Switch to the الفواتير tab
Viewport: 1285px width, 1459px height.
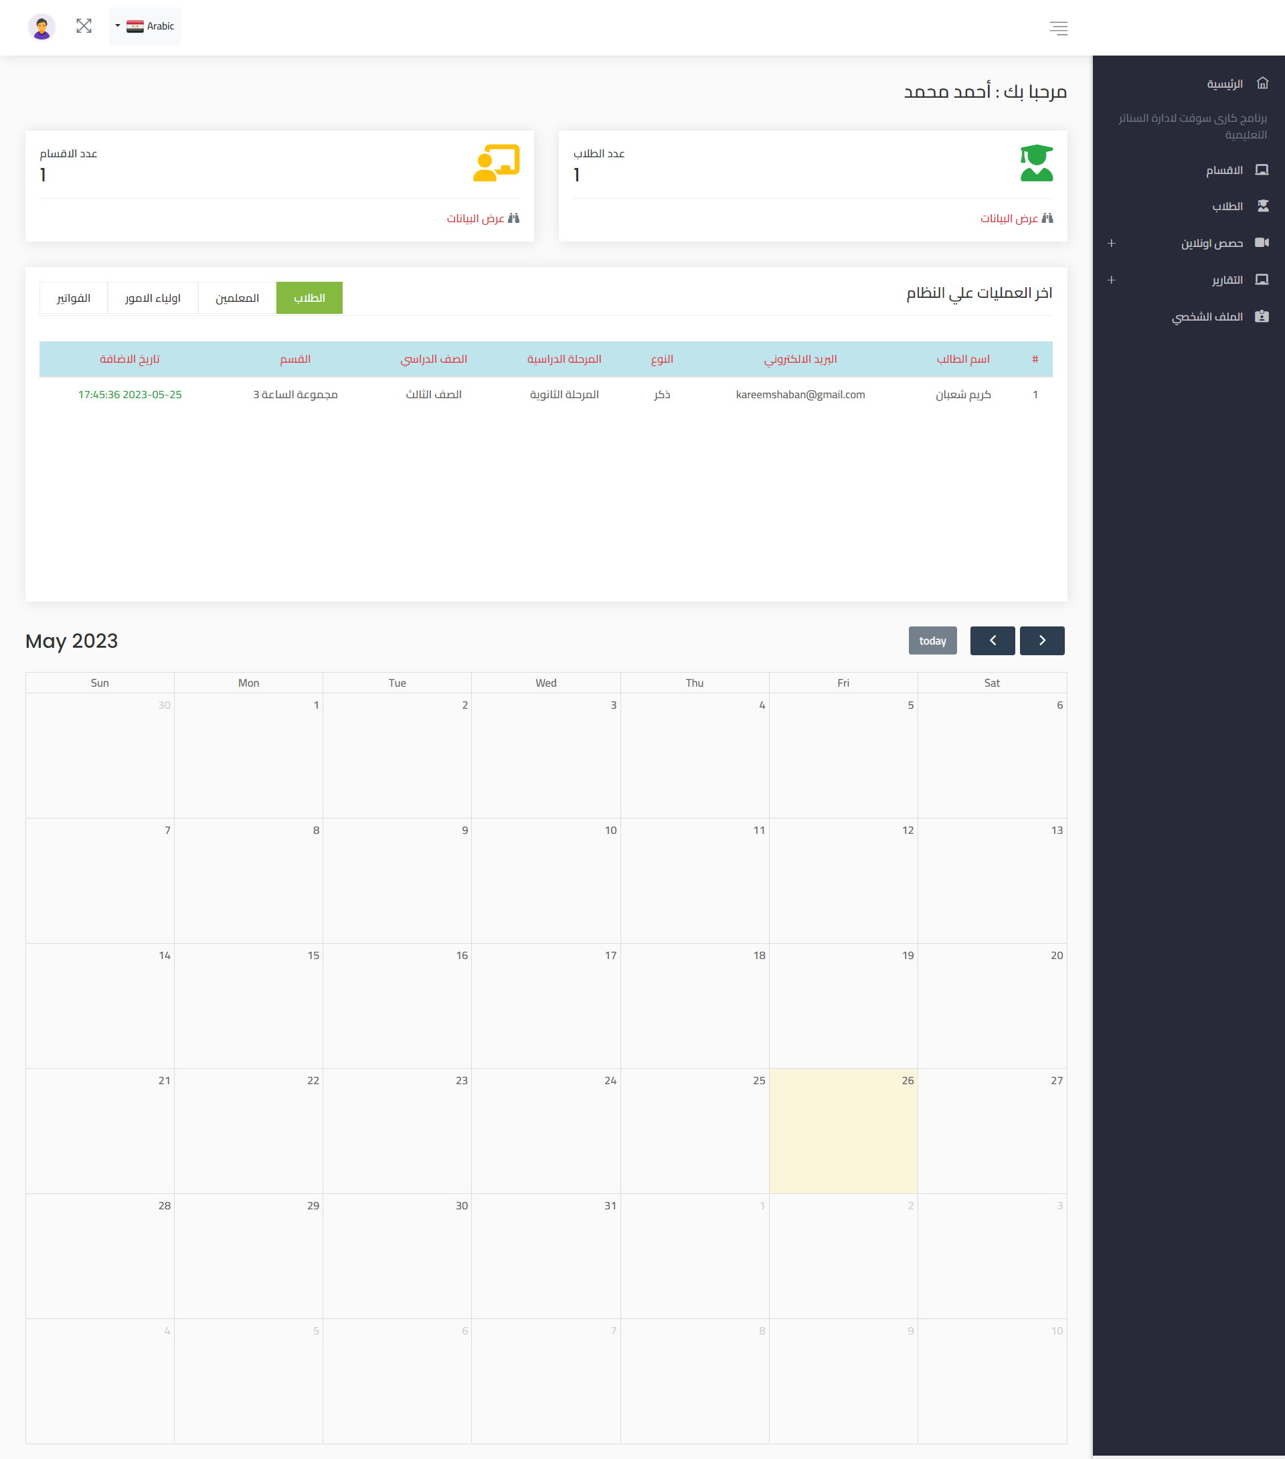coord(74,298)
